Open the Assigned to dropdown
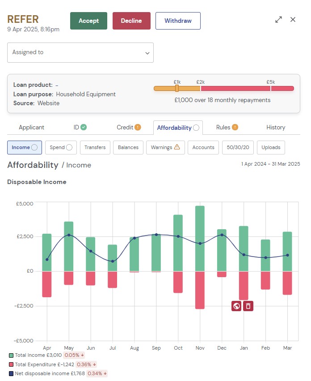The image size is (311, 381). (x=80, y=53)
